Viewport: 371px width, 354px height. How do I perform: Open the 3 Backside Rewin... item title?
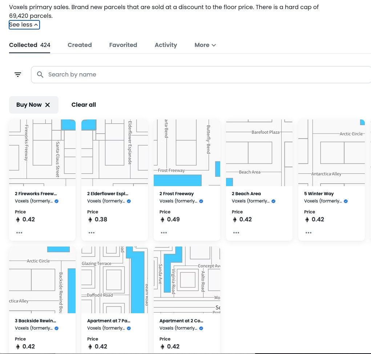[x=36, y=321]
